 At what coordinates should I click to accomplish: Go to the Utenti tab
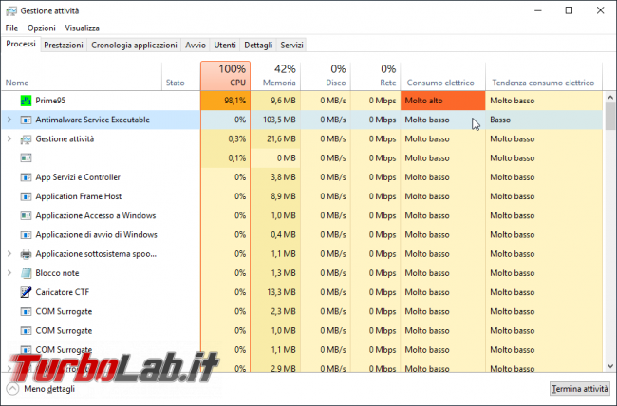point(225,46)
